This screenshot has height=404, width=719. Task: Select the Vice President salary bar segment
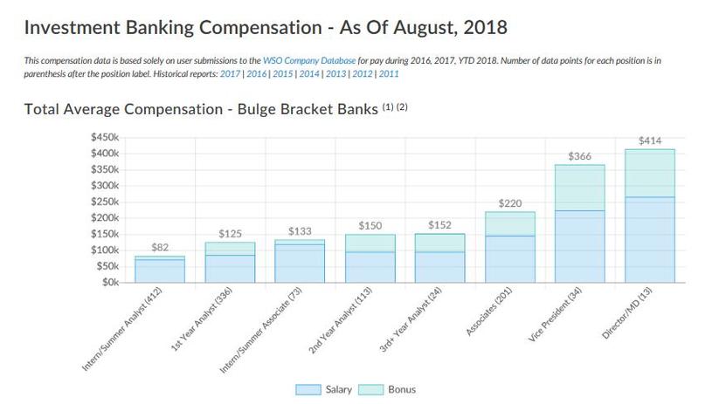[579, 246]
